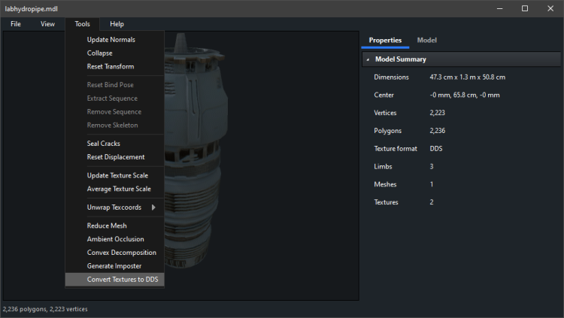
Task: Open the File menu
Action: coord(16,24)
